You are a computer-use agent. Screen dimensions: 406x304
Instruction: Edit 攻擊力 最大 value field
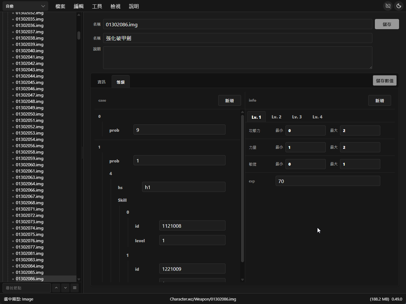pyautogui.click(x=360, y=130)
